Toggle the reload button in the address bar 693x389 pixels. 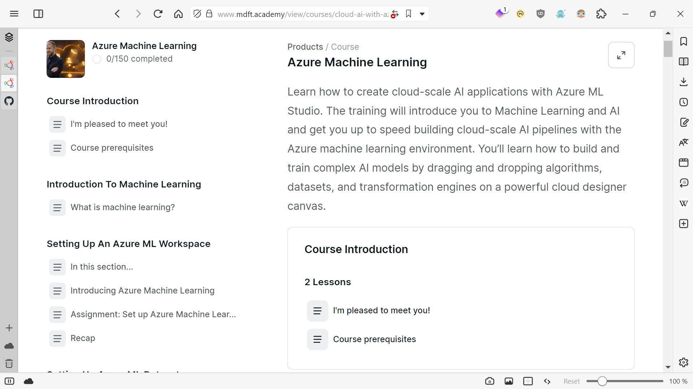coord(158,14)
